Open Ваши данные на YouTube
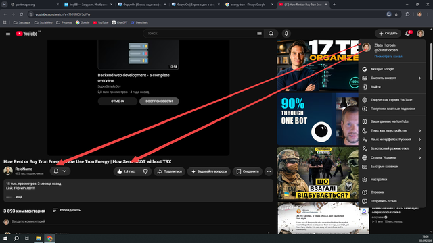The height and width of the screenshot is (243, 433). pyautogui.click(x=392, y=122)
